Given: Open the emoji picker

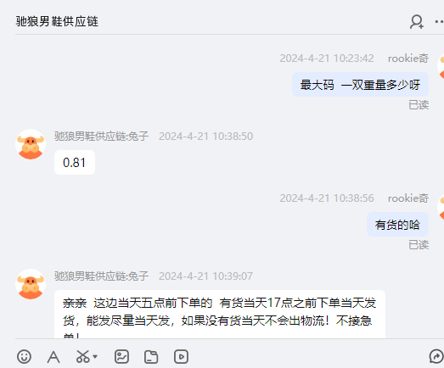Looking at the screenshot, I should coord(24,356).
